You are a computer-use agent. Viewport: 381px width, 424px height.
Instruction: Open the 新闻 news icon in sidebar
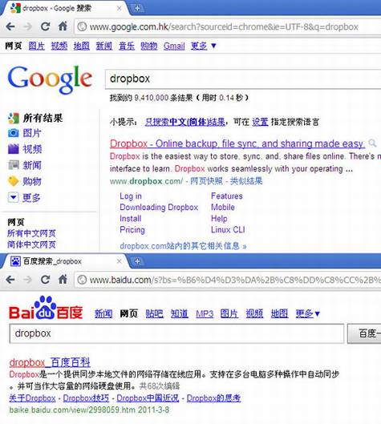click(x=14, y=165)
